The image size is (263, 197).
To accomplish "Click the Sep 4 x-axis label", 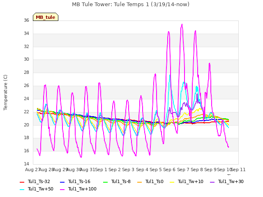I will 142,170.
